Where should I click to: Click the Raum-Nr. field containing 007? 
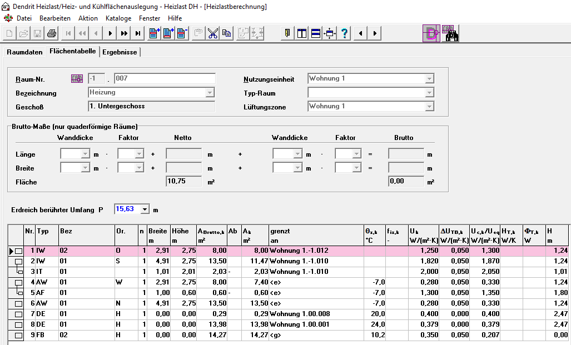[165, 78]
